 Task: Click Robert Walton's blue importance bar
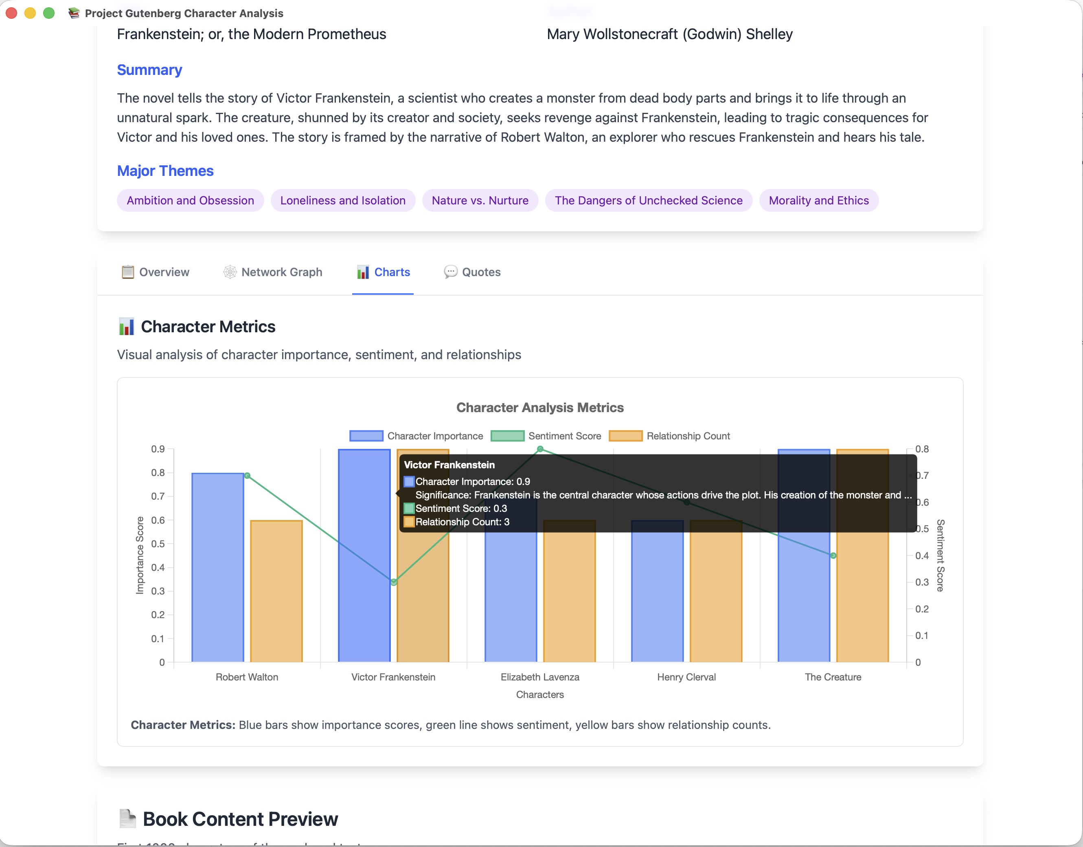pyautogui.click(x=218, y=567)
